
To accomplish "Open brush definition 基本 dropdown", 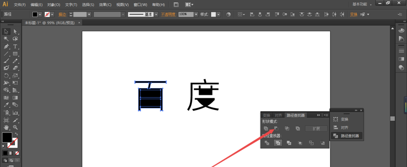I will click(156, 15).
